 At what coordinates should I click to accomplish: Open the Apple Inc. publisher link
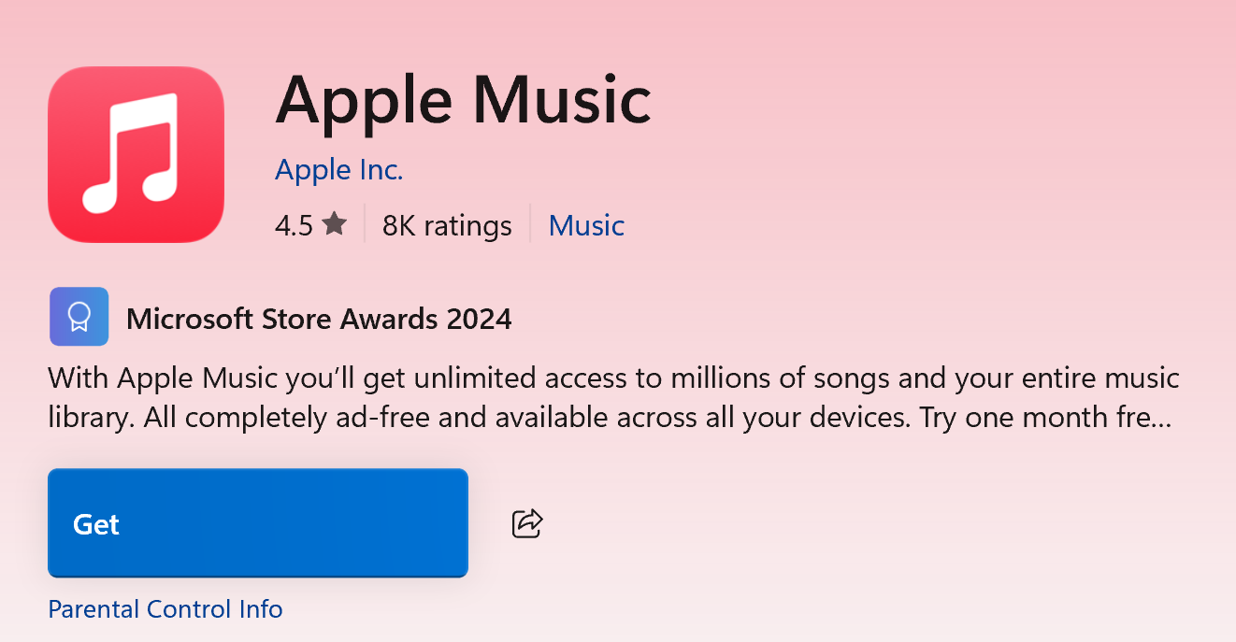[338, 170]
